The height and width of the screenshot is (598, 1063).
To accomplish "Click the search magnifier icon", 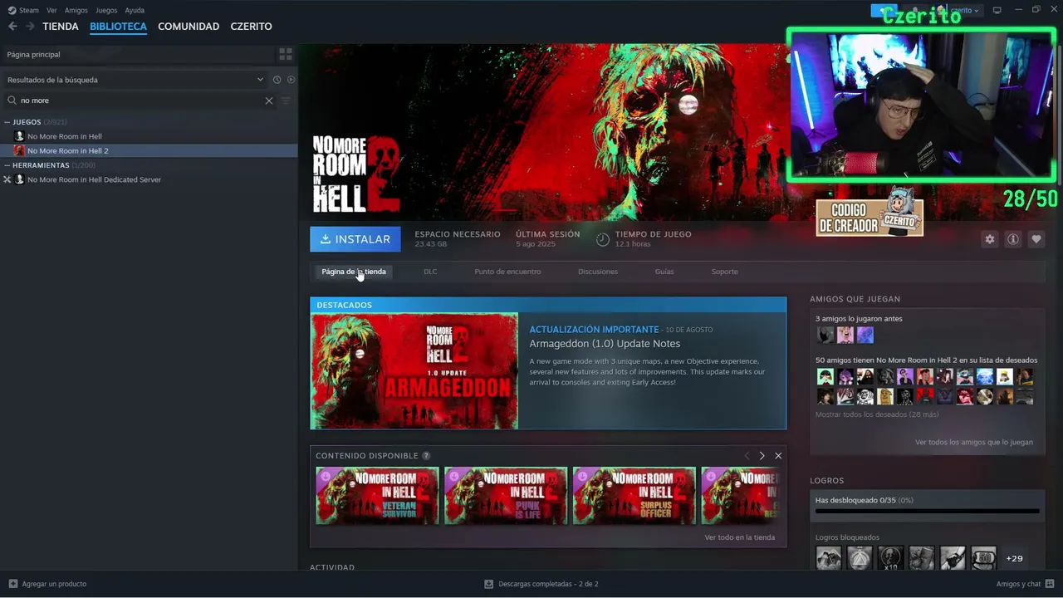I will click(12, 100).
